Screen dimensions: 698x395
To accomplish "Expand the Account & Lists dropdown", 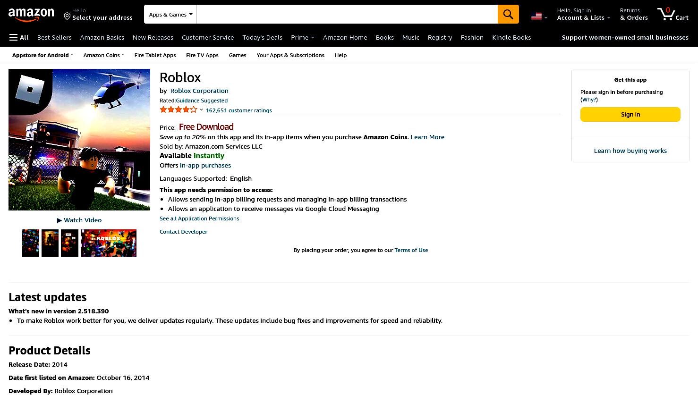I will click(584, 14).
